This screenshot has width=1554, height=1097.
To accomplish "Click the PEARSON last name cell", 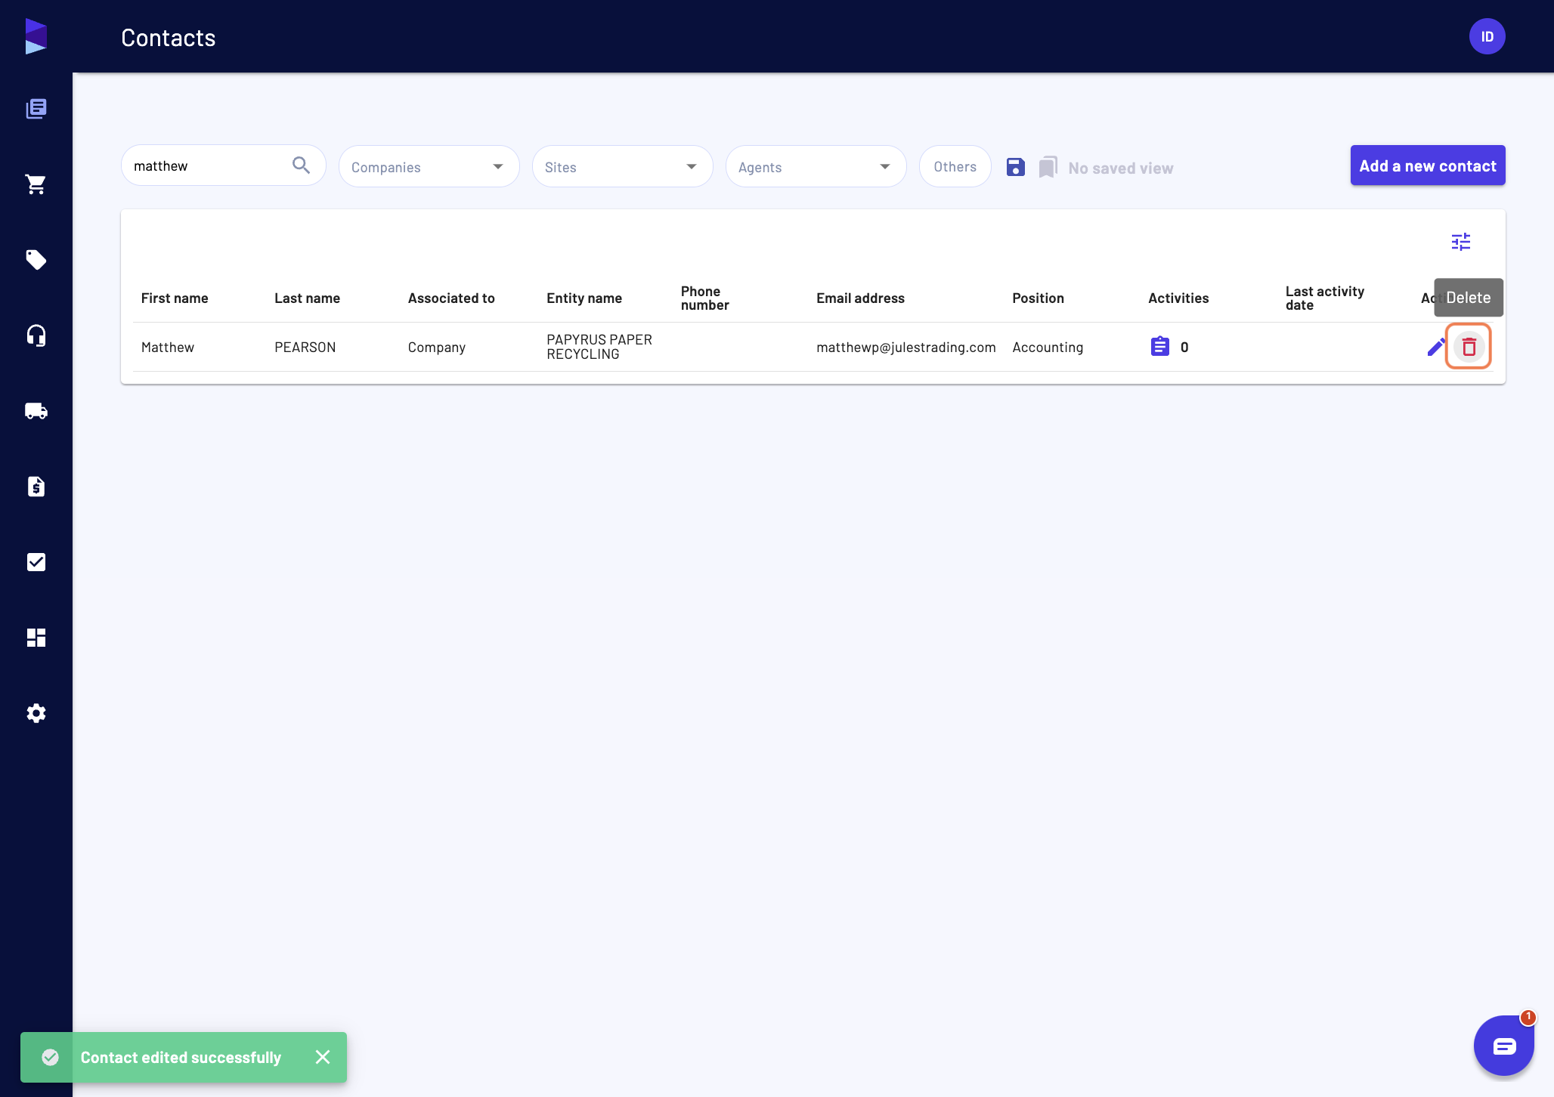I will point(305,348).
